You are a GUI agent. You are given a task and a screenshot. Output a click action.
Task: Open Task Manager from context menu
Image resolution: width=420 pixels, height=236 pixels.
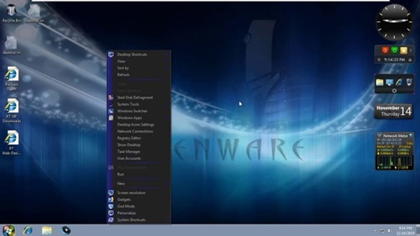(139, 152)
